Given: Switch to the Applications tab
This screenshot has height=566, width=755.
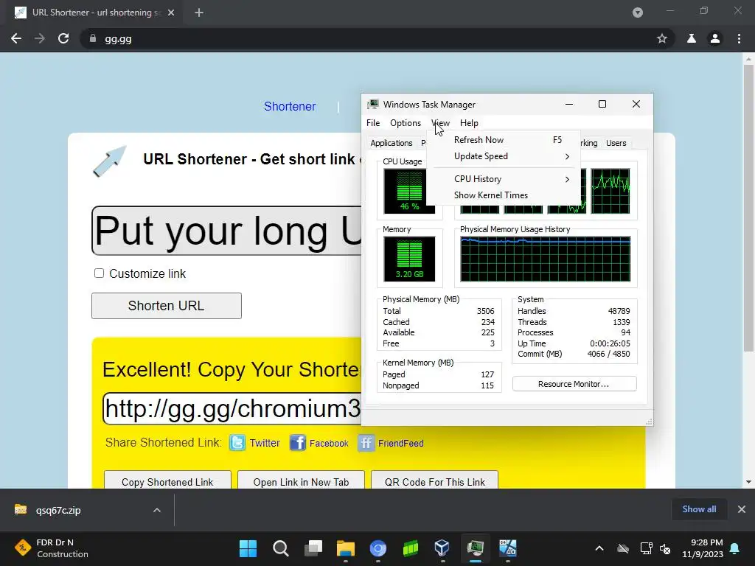Looking at the screenshot, I should coord(392,143).
